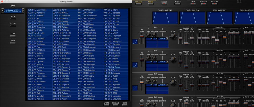Click Tone 1 ALT. PAN DEPTH slider handle
This screenshot has height=107, width=254.
coord(192,38)
